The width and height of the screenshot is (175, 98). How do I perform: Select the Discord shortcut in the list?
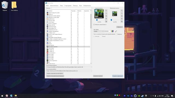68,44
